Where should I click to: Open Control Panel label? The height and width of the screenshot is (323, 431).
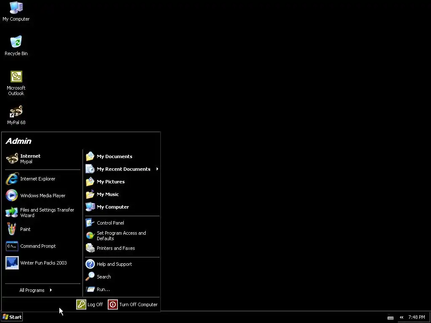[x=110, y=223]
